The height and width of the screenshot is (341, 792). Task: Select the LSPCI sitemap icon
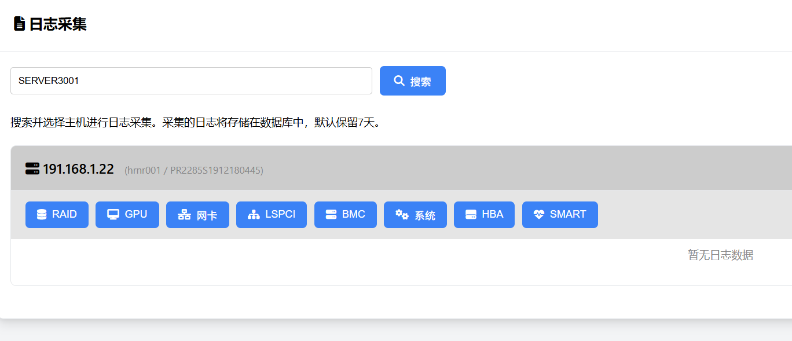pos(253,214)
